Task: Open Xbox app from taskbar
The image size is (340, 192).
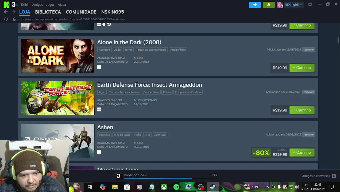Action: [x=164, y=187]
